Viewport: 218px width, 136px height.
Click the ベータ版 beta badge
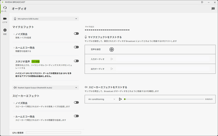point(36,61)
